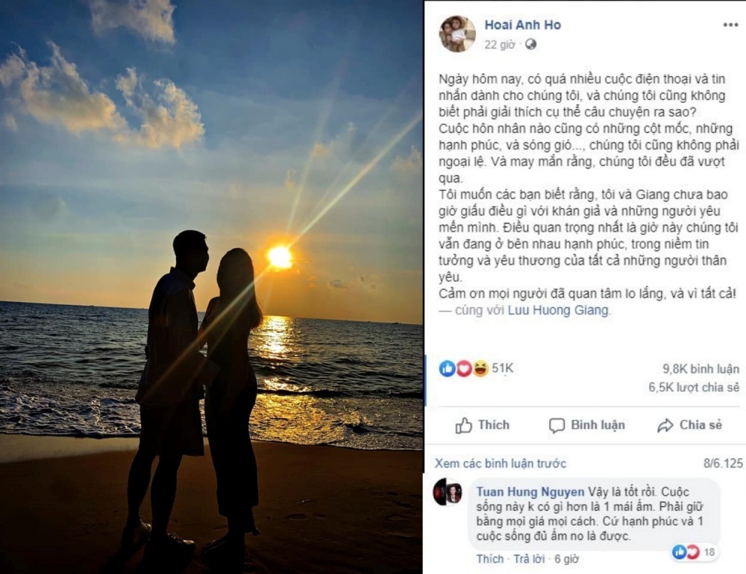Open Tuan Hung Nguyen commenter avatar
This screenshot has height=574, width=746.
447,492
